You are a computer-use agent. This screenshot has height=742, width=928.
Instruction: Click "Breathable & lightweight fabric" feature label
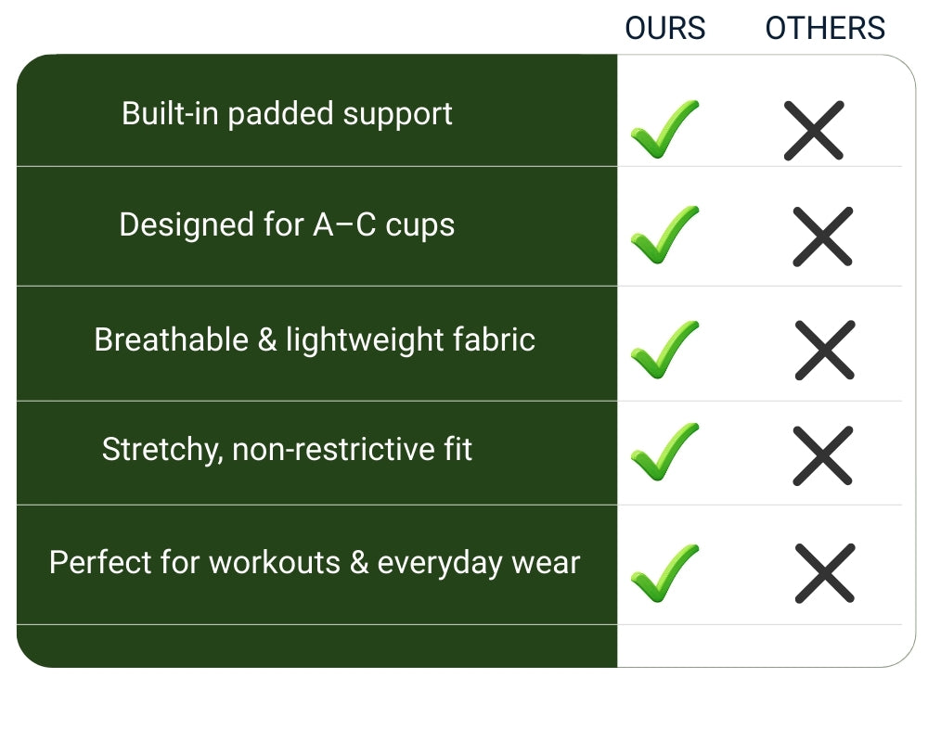[315, 340]
